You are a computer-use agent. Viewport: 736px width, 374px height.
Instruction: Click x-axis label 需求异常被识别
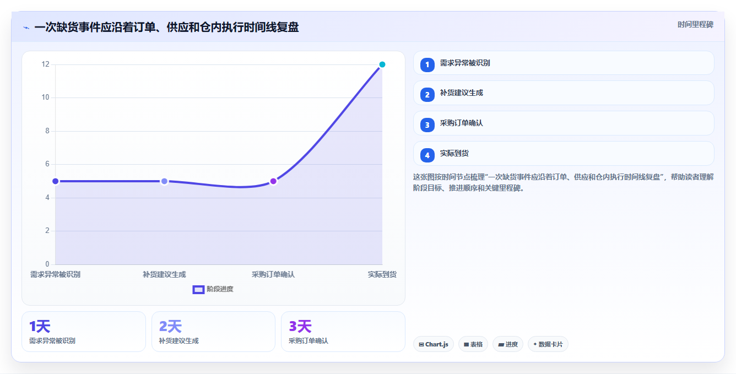(55, 274)
